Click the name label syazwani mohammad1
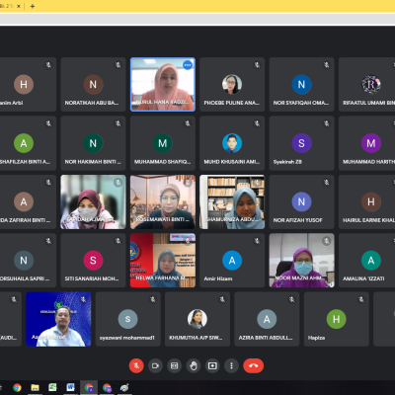The width and height of the screenshot is (395, 395). pyautogui.click(x=127, y=338)
